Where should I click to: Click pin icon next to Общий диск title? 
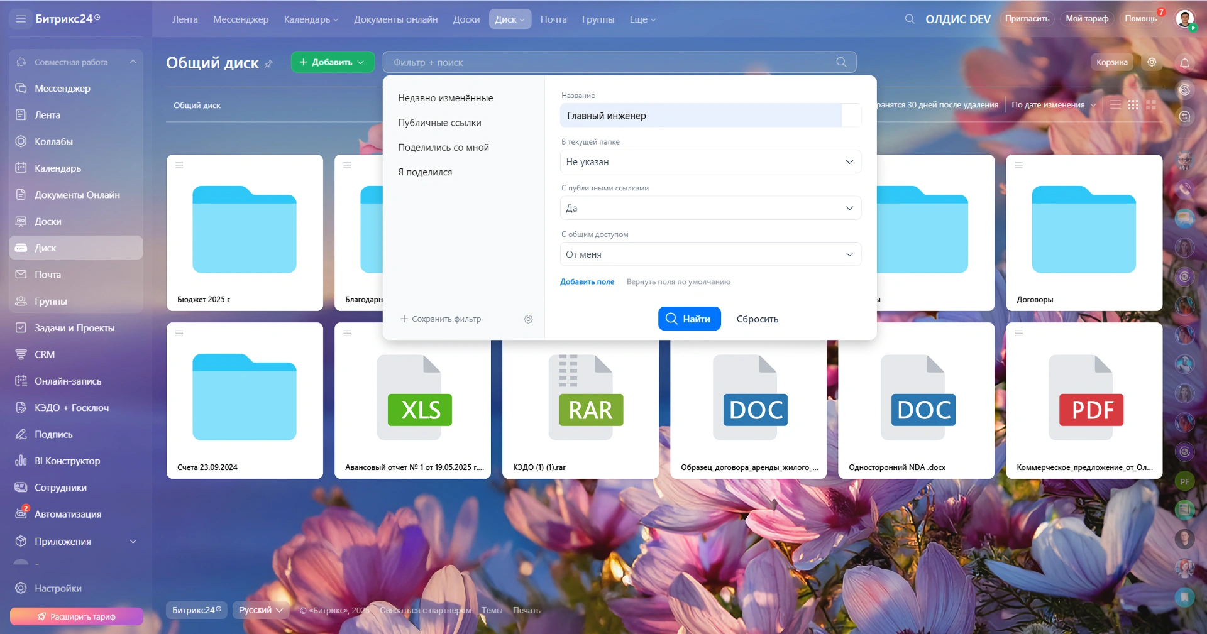coord(269,63)
